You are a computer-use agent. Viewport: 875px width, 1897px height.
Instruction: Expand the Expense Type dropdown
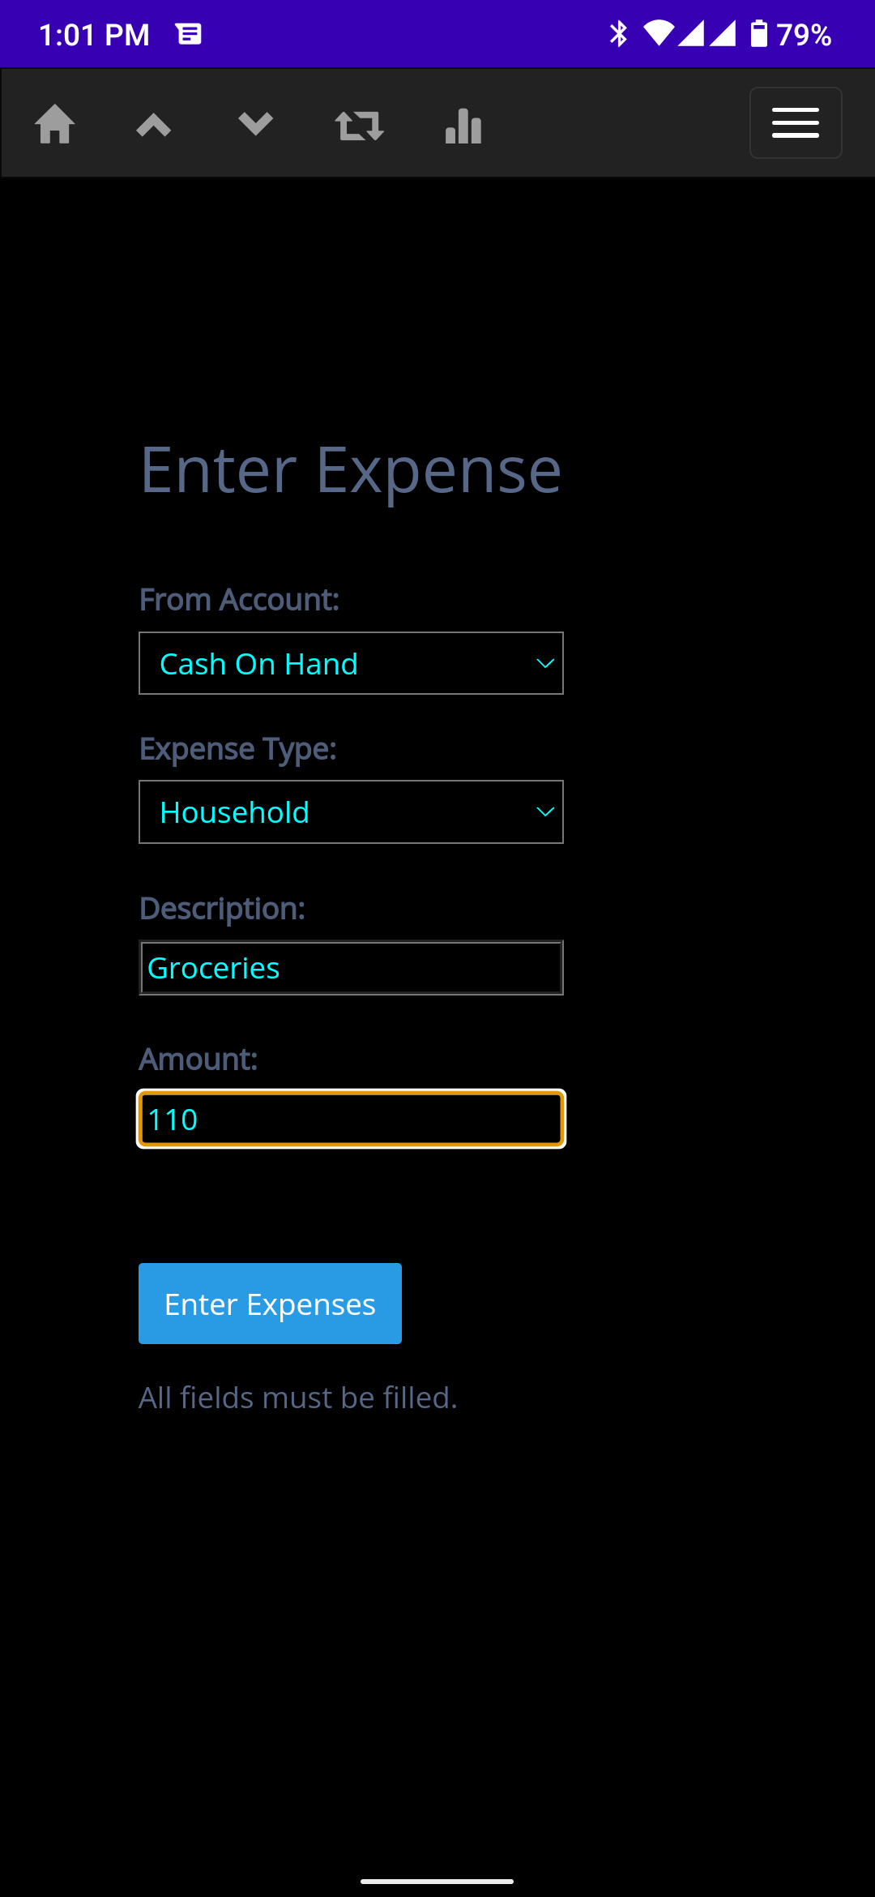pos(350,811)
